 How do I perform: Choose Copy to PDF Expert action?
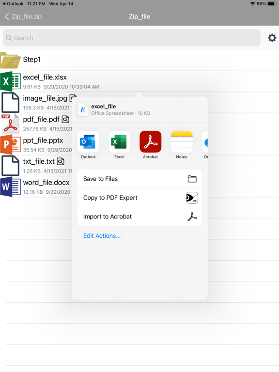click(139, 198)
